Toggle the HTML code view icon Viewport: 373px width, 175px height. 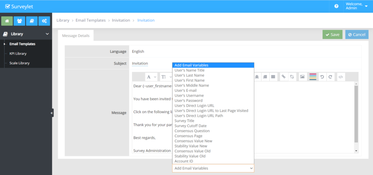tap(341, 77)
